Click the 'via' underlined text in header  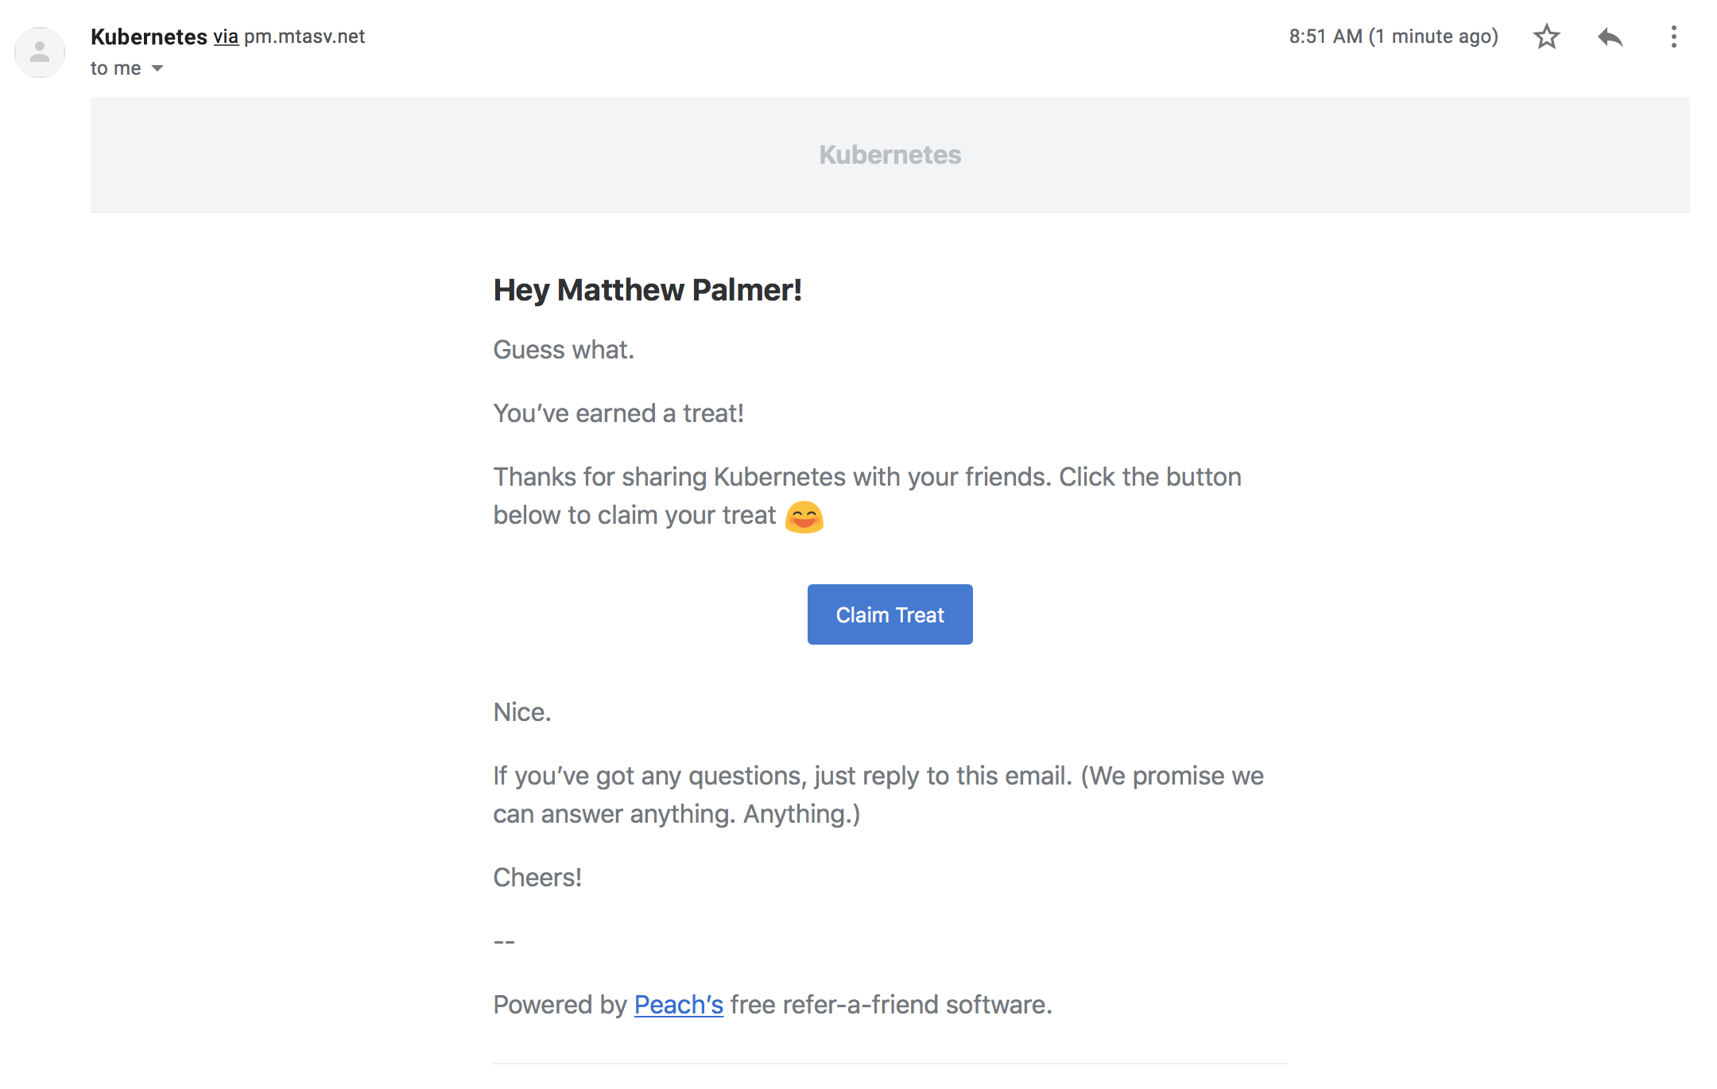click(x=226, y=37)
